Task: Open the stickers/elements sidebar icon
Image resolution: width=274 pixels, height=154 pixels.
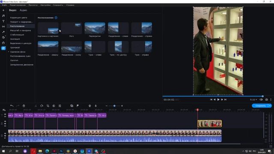Action: click(x=3, y=37)
